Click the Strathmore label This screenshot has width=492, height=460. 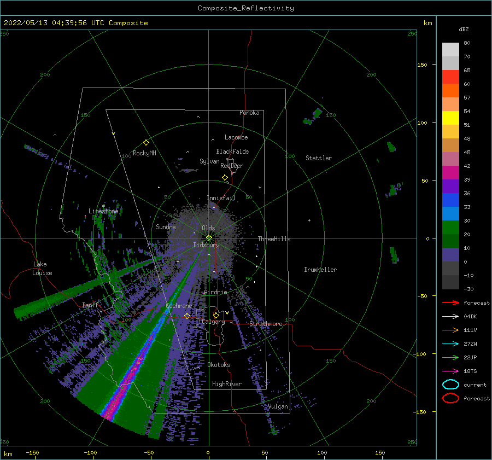(266, 324)
